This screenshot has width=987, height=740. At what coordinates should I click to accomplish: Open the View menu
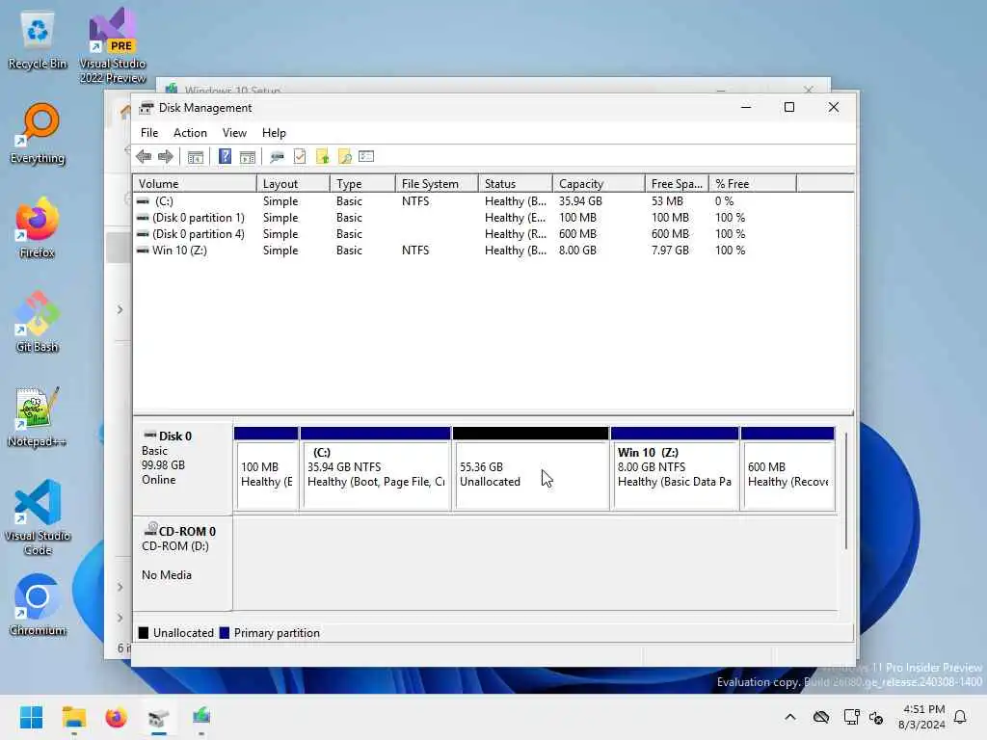pos(234,133)
